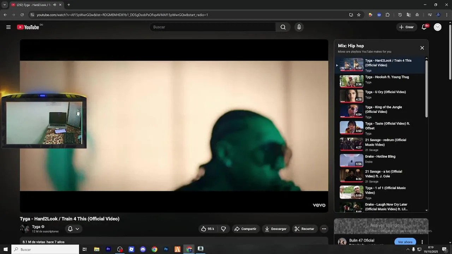
Task: Install app icon in address bar
Action: pos(351,15)
